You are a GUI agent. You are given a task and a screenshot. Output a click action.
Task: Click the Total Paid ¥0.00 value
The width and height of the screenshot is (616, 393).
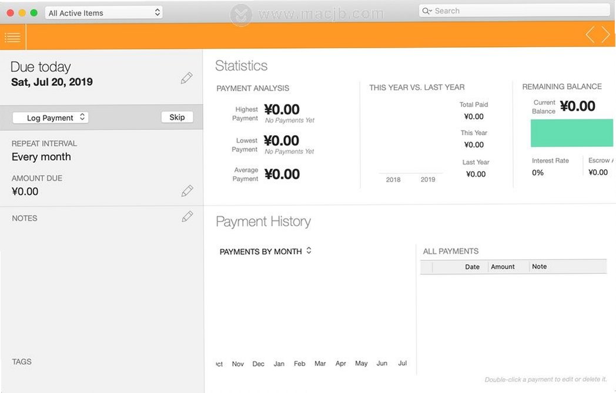click(474, 116)
